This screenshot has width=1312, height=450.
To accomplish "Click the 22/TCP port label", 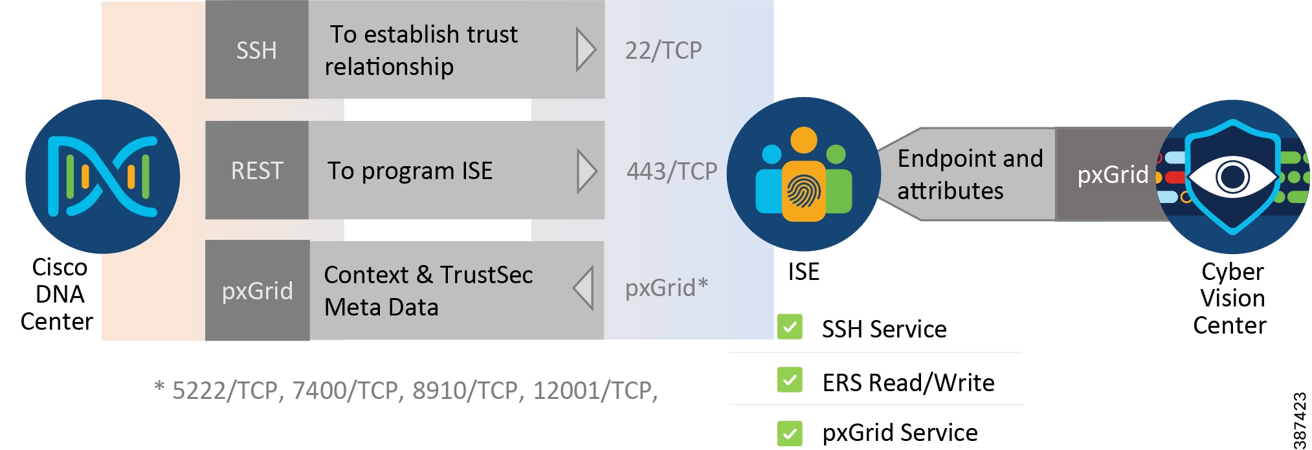I will point(663,50).
